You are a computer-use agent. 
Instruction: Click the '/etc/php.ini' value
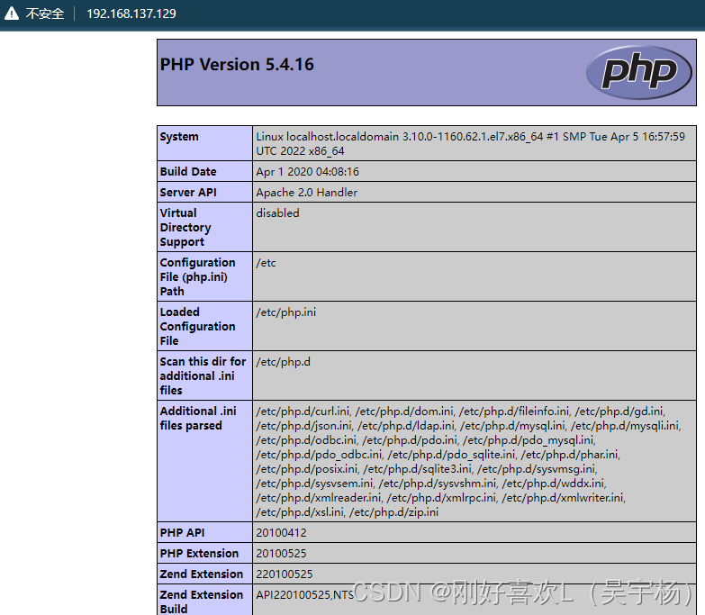286,312
